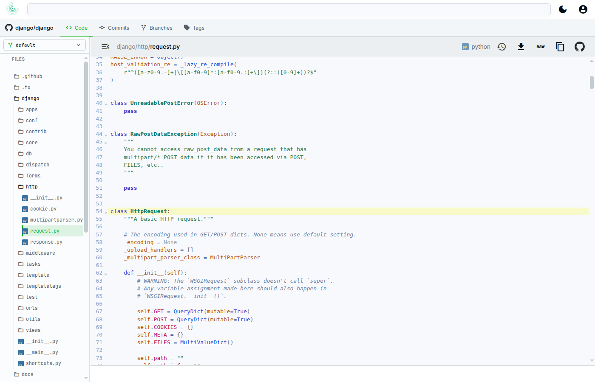View file history with the clock icon

coord(501,47)
